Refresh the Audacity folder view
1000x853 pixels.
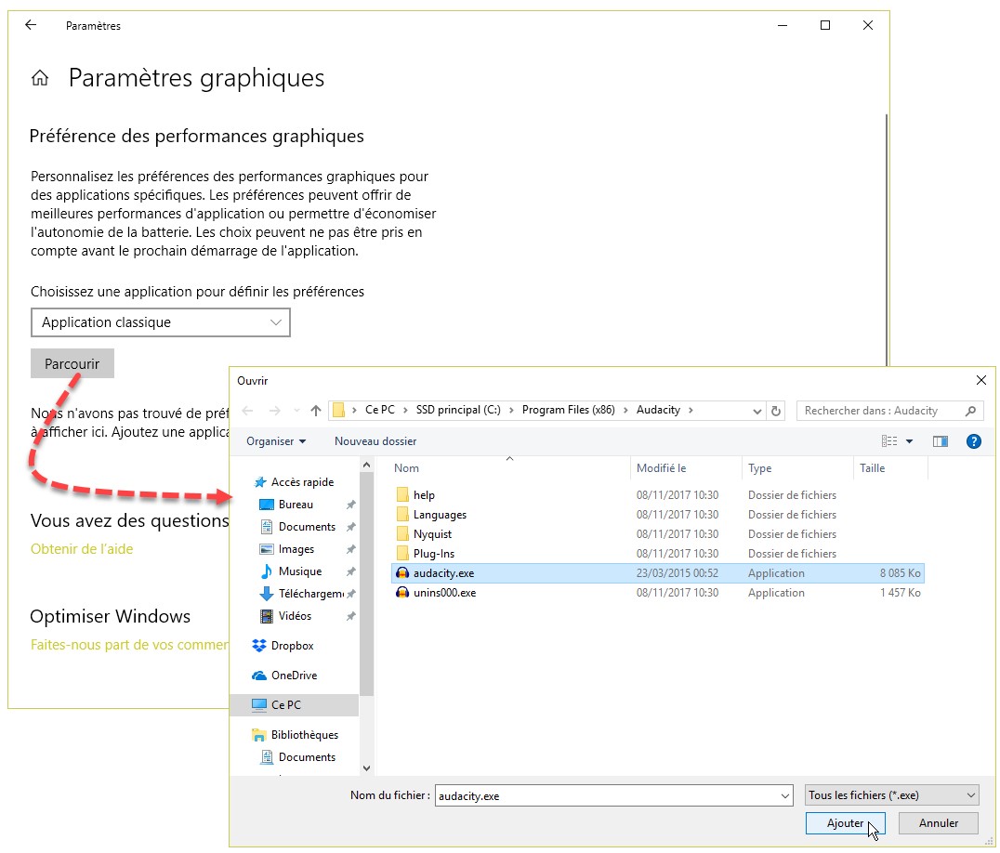tap(775, 412)
